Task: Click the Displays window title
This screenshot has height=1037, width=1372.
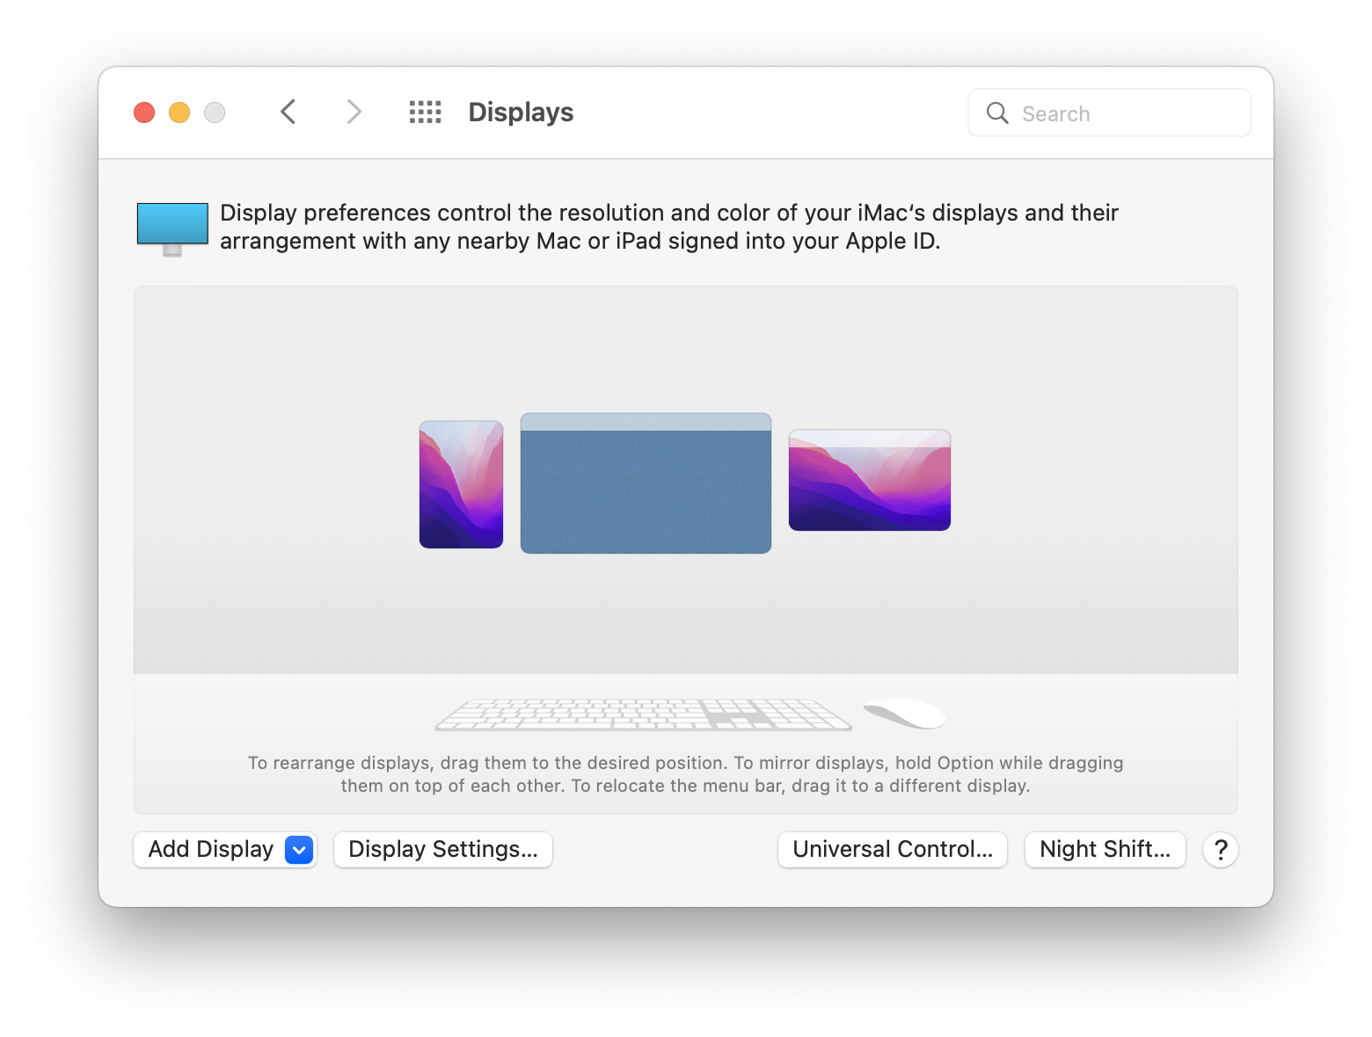Action: [x=521, y=112]
